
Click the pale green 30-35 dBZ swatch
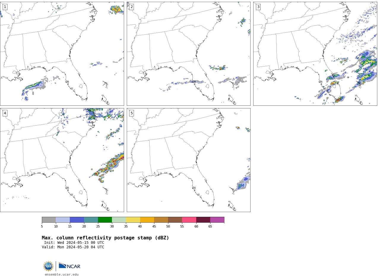tap(119, 220)
